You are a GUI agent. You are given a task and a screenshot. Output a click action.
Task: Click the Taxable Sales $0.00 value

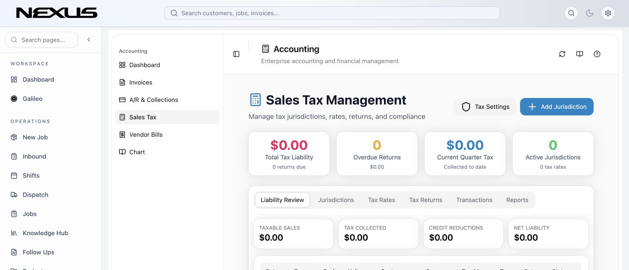coord(271,238)
